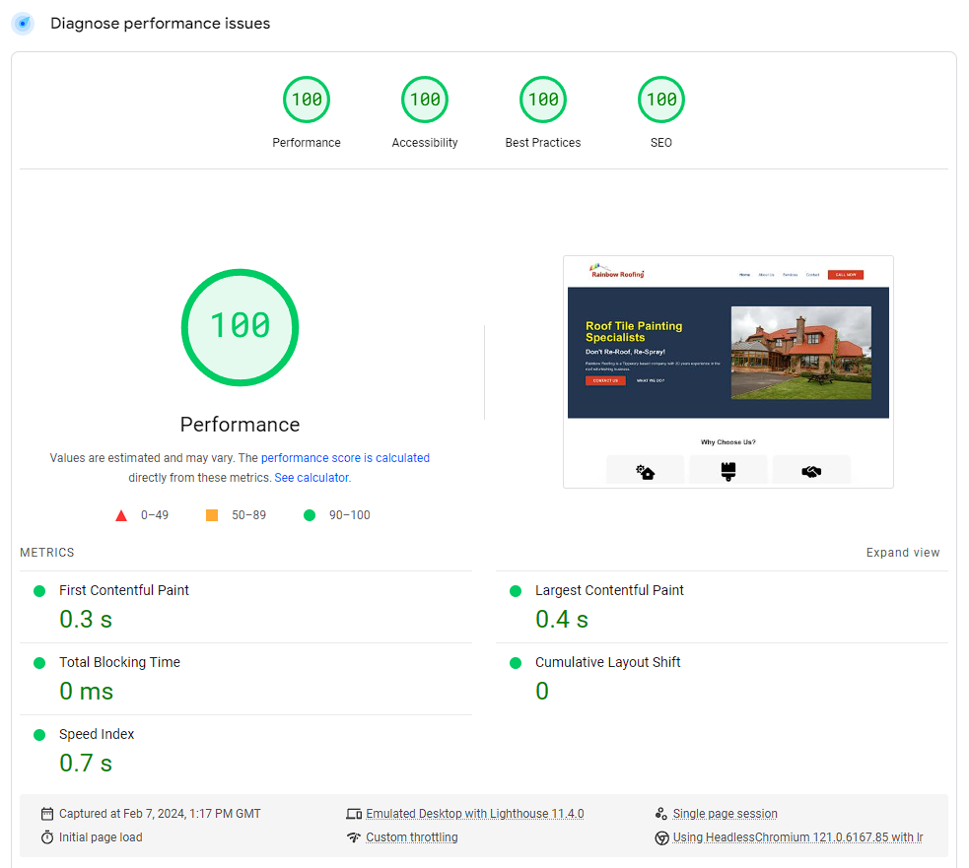This screenshot has width=969, height=868.
Task: Open the See calculator link
Action: tap(311, 478)
